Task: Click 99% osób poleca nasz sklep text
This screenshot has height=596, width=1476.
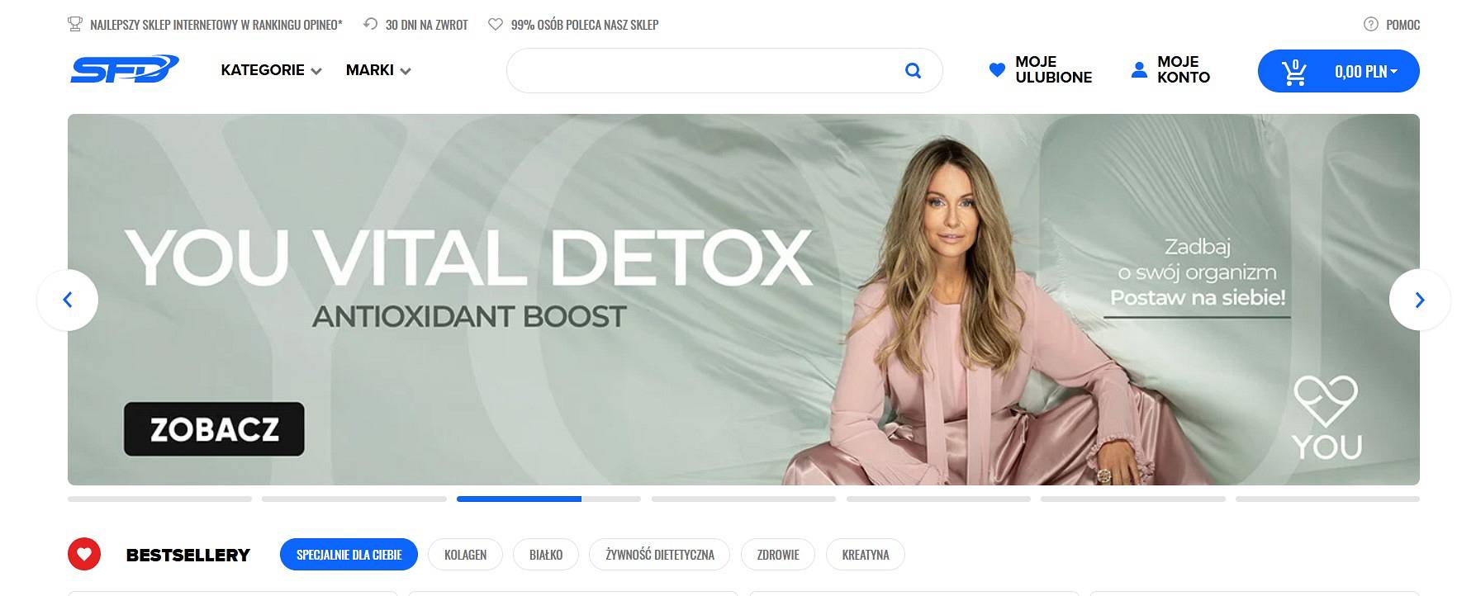Action: 585,25
